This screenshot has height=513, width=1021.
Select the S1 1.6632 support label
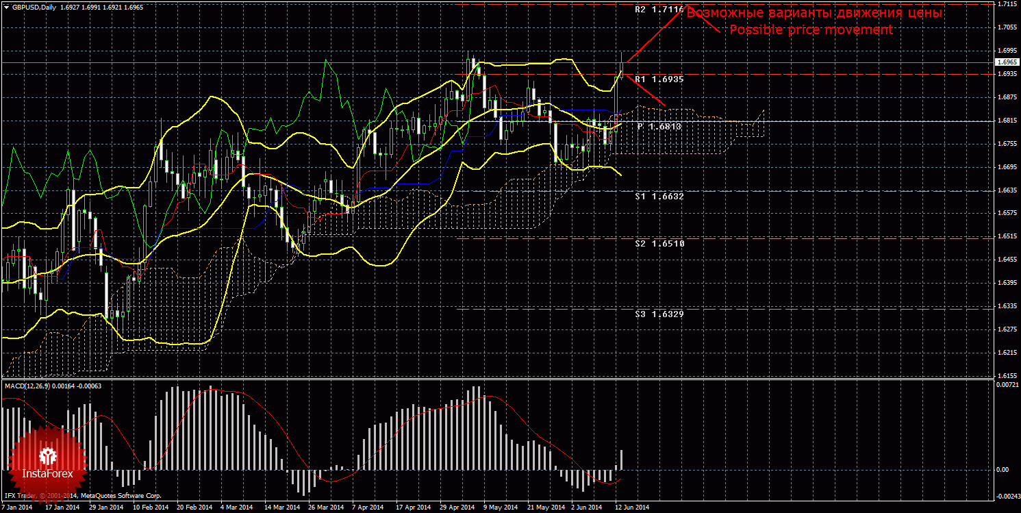[659, 196]
